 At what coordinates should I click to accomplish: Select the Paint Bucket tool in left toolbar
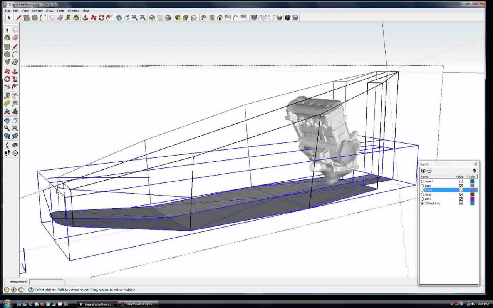[7, 37]
